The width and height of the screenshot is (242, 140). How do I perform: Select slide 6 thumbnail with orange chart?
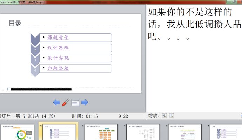click(x=101, y=132)
